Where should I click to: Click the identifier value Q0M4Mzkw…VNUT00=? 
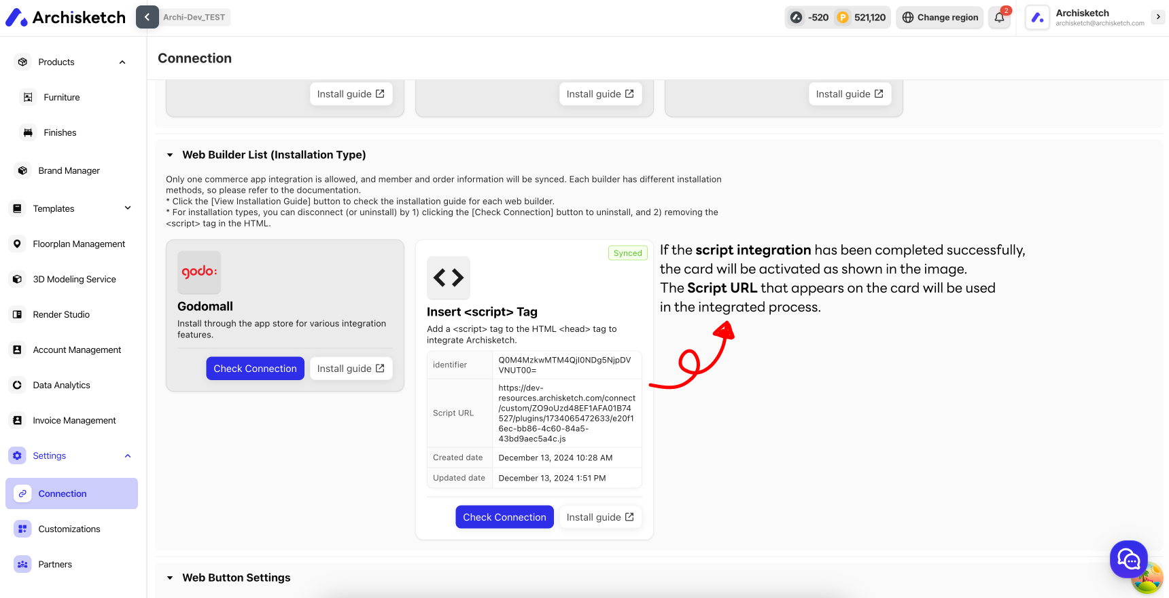pos(565,365)
